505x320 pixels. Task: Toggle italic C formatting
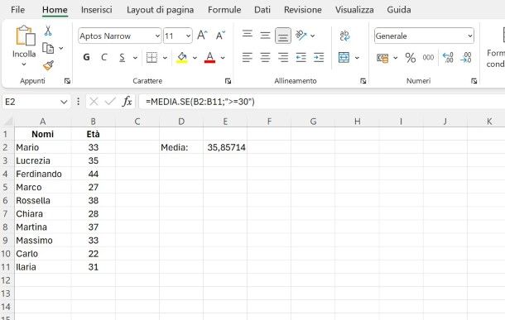click(104, 58)
